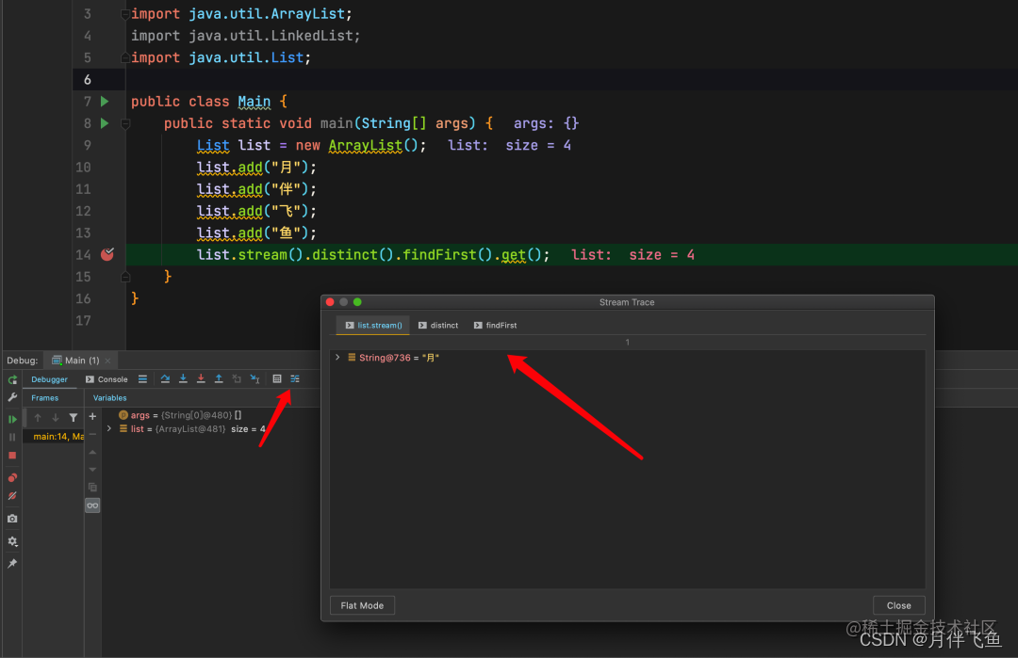The height and width of the screenshot is (658, 1018).
Task: Open View Breakpoints double red circle icon
Action: pyautogui.click(x=12, y=478)
